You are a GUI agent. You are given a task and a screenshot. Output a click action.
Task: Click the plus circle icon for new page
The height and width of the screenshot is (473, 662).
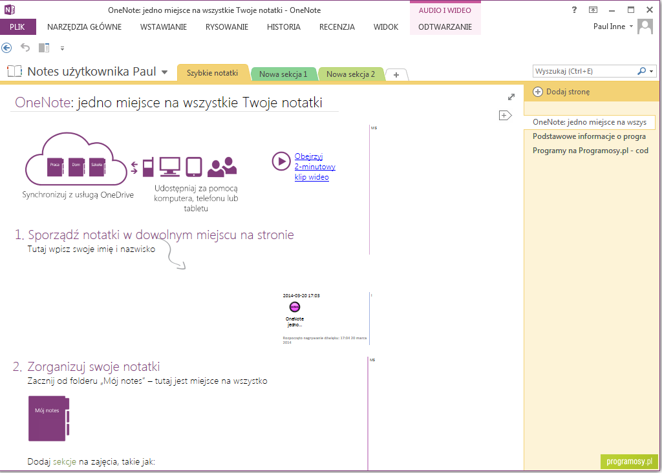537,92
